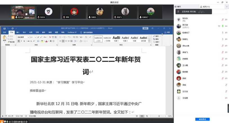Open the font name dropdown
This screenshot has height=123, width=229.
coord(28,37)
